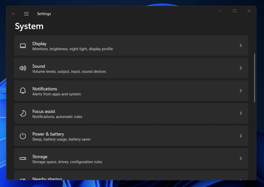Viewport: 264px width, 187px height.
Task: Expand the Notifications settings chevron
Action: coord(241,91)
